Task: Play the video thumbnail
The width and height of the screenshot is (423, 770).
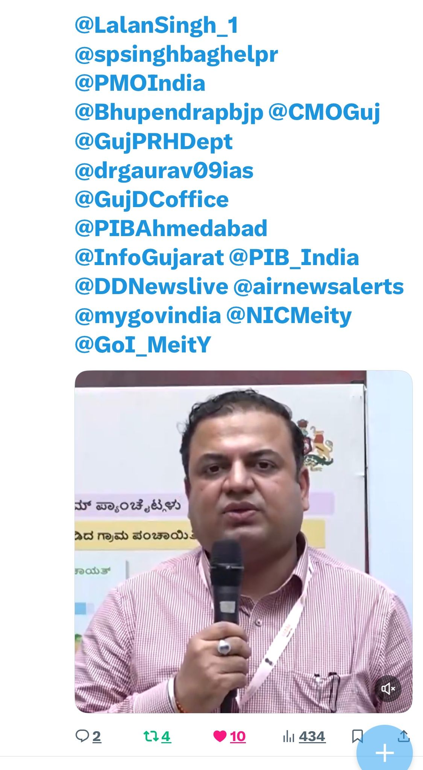Action: [243, 541]
